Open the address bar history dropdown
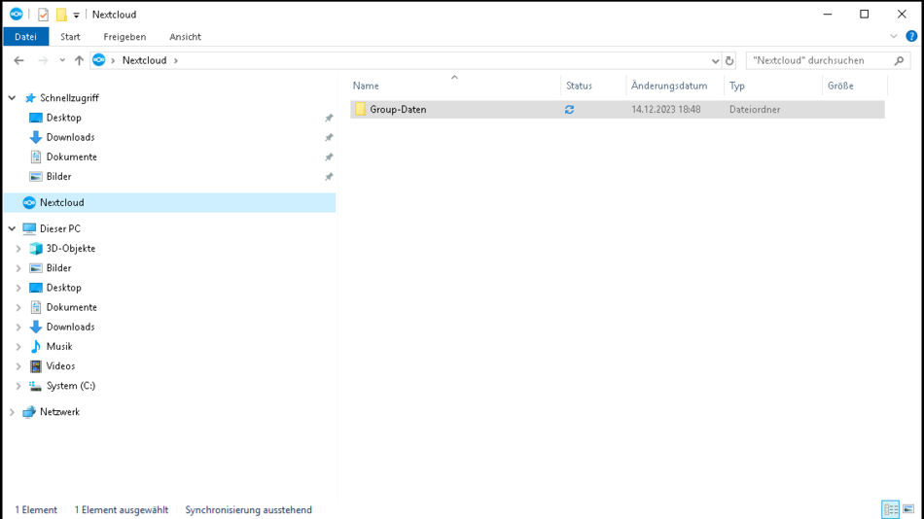This screenshot has height=519, width=924. 715,60
